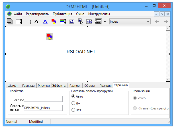Close the inner document window
The image size is (180, 131).
pyautogui.click(x=167, y=14)
